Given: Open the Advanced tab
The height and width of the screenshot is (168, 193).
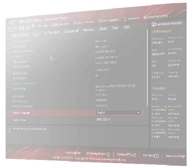Looking at the screenshot, I should point(71,31).
